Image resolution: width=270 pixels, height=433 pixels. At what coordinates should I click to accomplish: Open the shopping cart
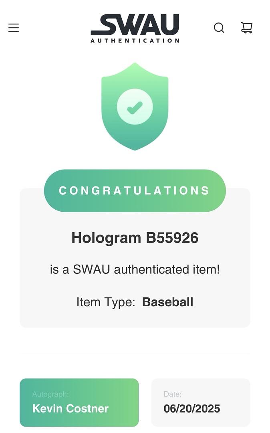[247, 28]
